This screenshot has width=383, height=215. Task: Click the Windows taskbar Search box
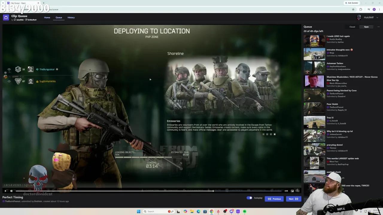pyautogui.click(x=158, y=211)
